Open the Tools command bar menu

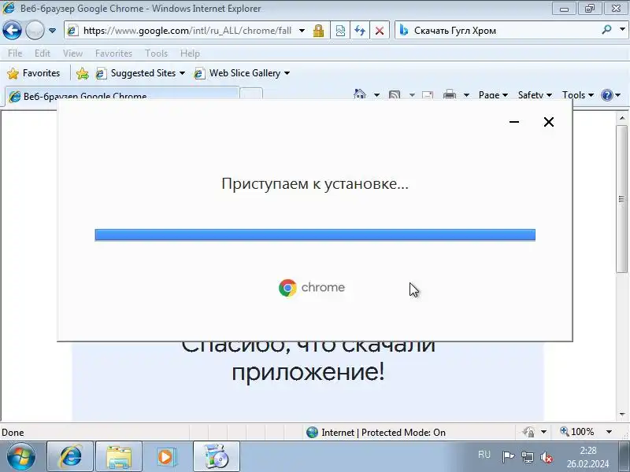point(578,95)
